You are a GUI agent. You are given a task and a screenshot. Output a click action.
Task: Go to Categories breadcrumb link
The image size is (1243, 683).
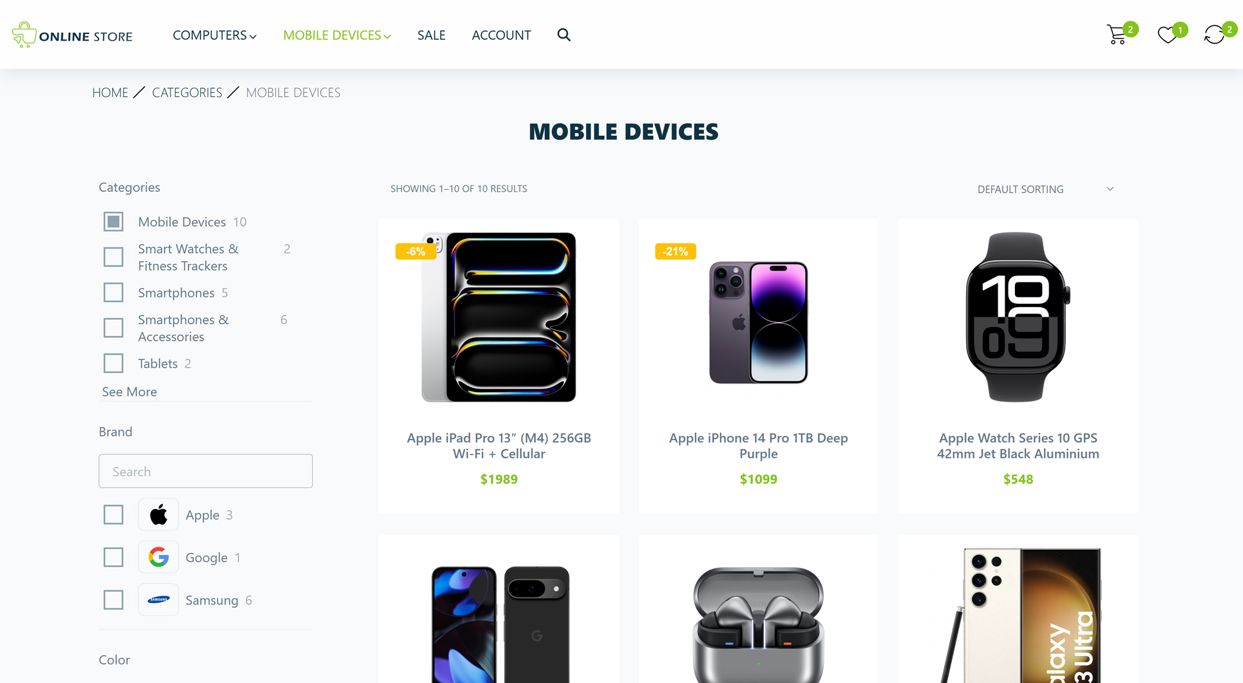point(187,92)
